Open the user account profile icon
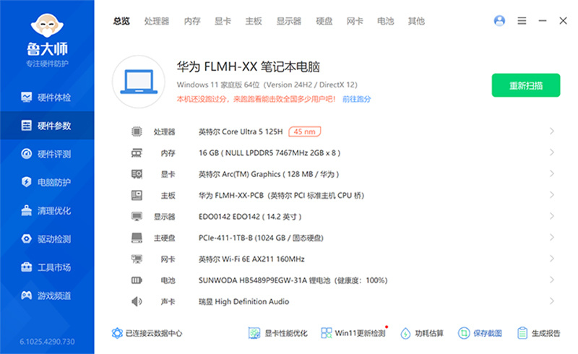Screen dimensions: 578x354 pos(499,21)
